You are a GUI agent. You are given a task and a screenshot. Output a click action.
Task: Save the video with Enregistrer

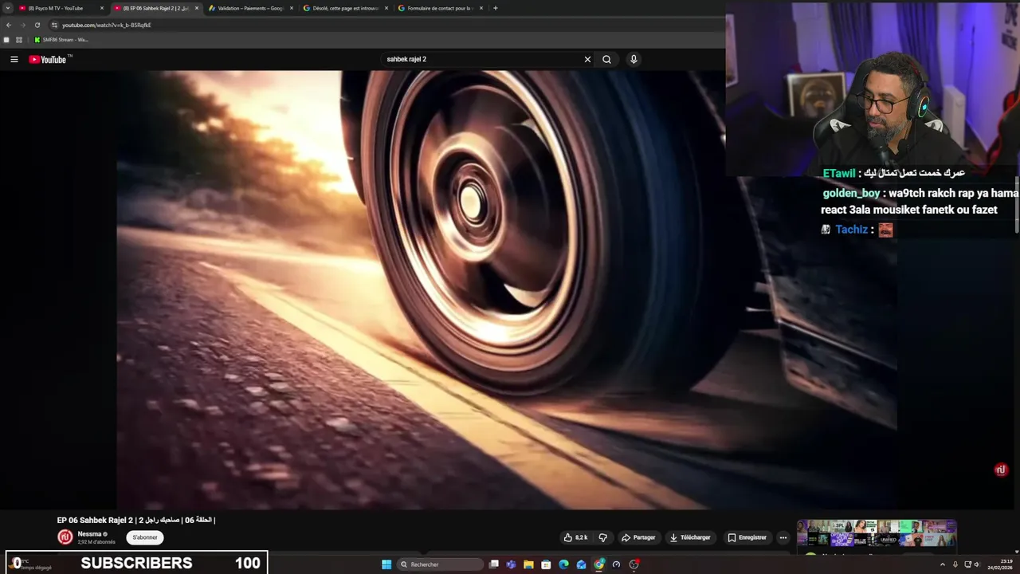coord(747,537)
